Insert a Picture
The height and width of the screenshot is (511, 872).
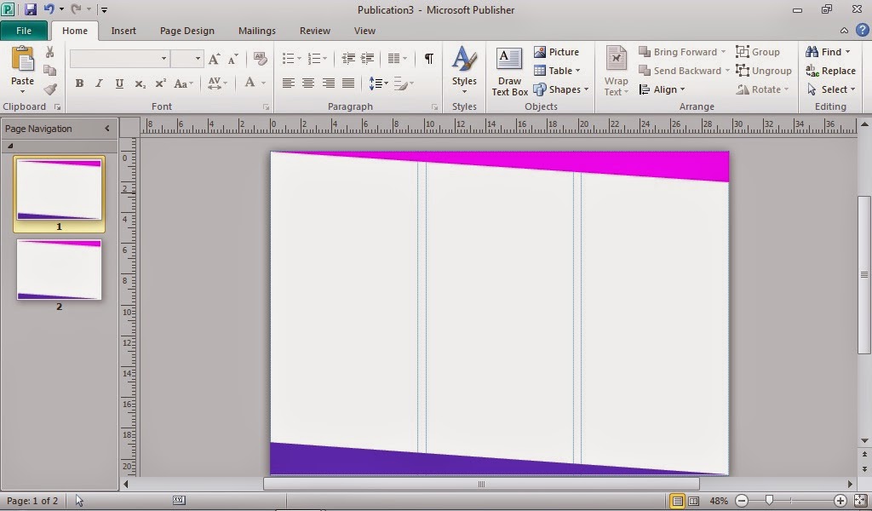(x=557, y=52)
